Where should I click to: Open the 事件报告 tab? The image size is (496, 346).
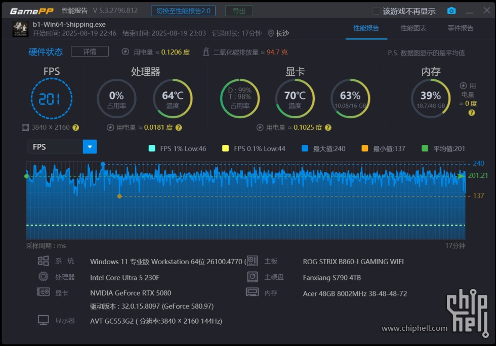click(461, 28)
